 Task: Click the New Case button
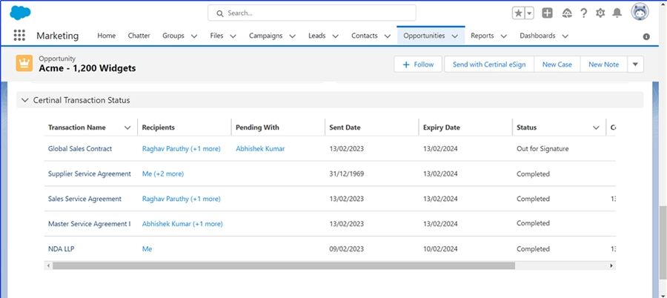click(557, 64)
